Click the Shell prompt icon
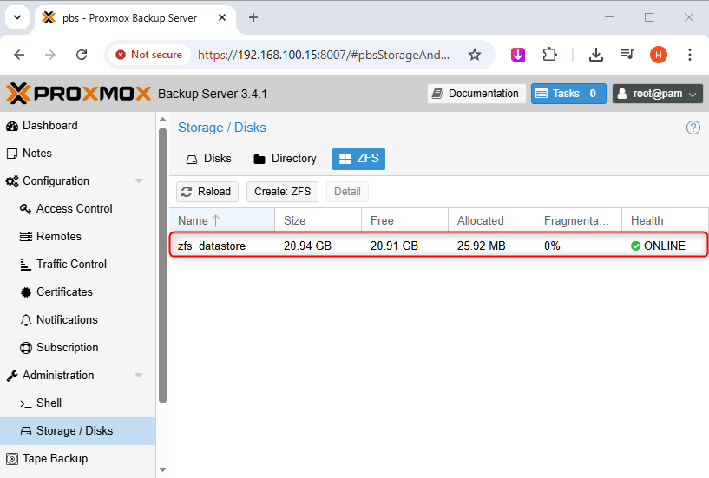Viewport: 709px width, 478px height. click(26, 403)
